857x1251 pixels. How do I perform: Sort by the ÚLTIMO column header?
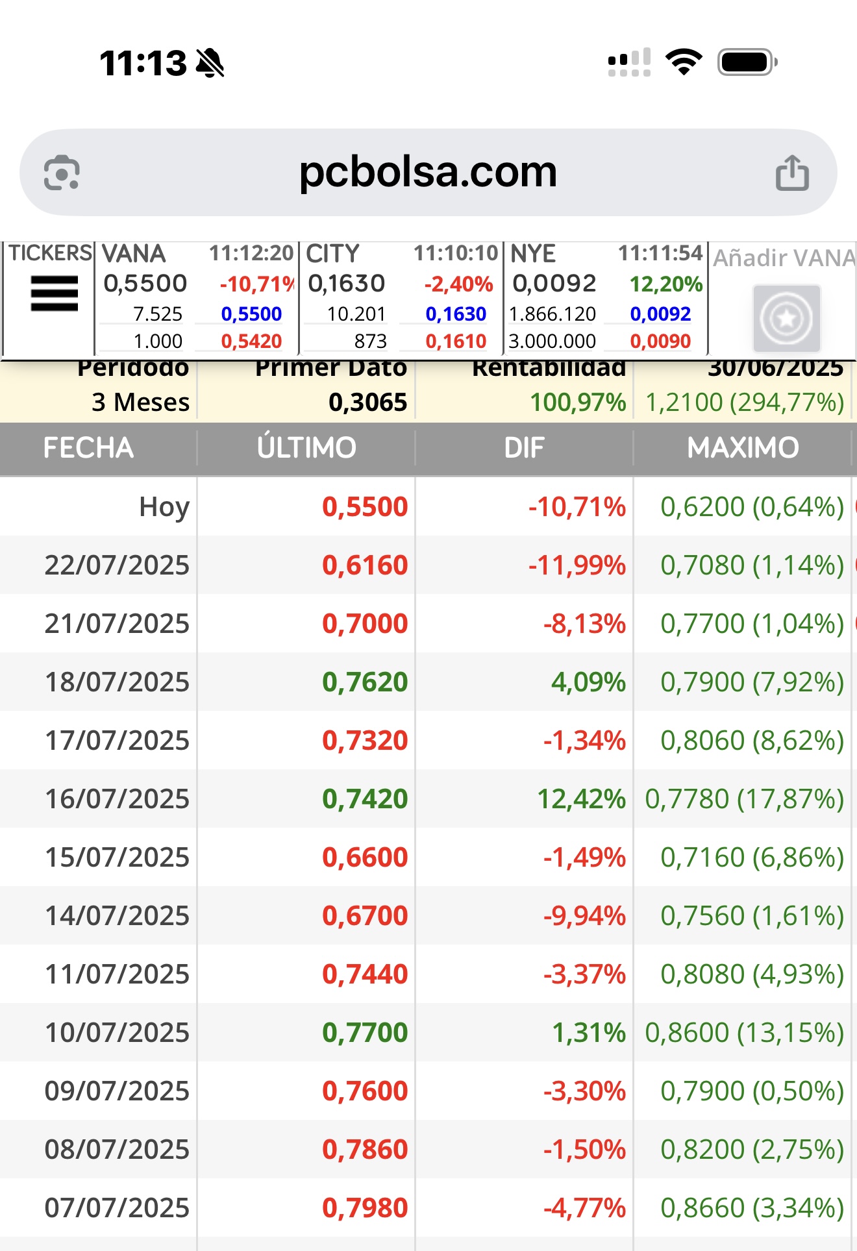click(306, 448)
